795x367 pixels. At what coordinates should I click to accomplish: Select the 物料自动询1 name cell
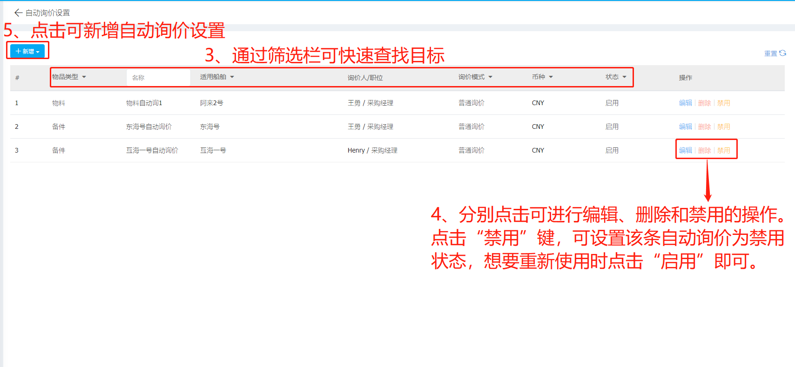pyautogui.click(x=144, y=103)
